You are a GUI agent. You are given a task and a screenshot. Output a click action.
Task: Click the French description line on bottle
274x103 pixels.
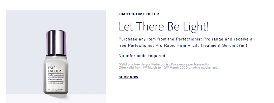click(56, 83)
